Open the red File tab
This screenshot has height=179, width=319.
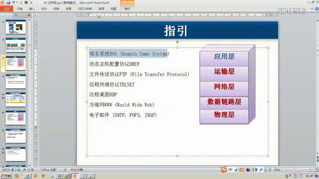(6, 9)
